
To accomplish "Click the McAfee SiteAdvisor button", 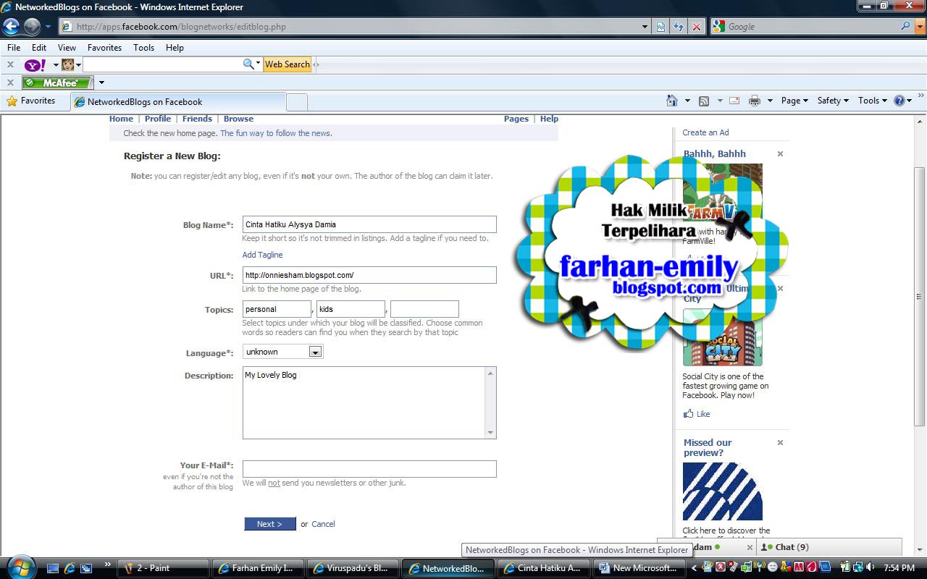I will 57,83.
